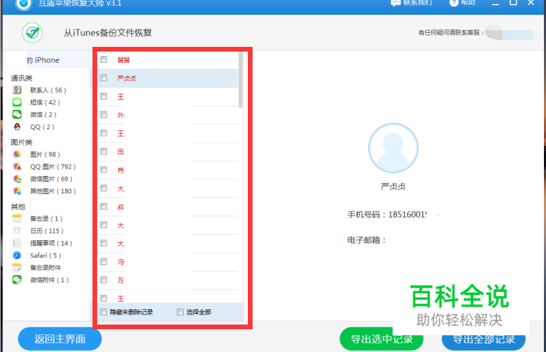This screenshot has width=546, height=352.
Task: Enable 隐藏未删除记录 checkbox
Action: (103, 312)
